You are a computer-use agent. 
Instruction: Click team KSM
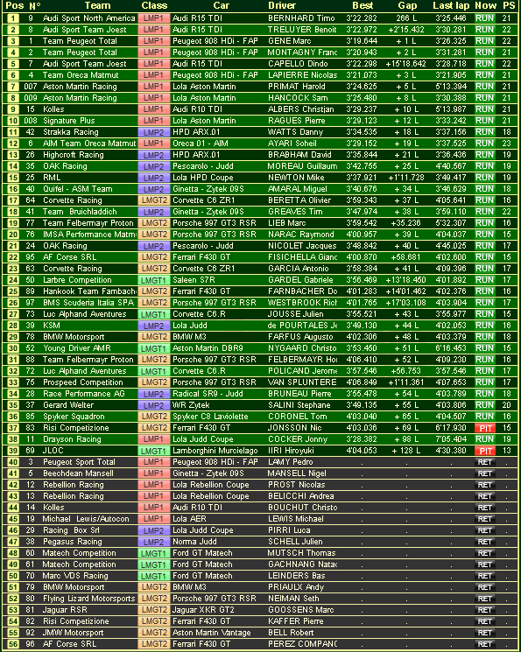[x=51, y=326]
